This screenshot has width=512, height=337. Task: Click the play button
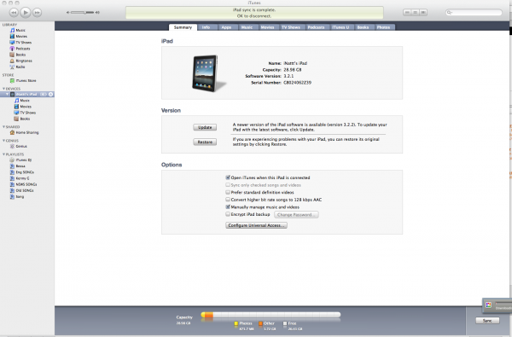[x=26, y=13]
